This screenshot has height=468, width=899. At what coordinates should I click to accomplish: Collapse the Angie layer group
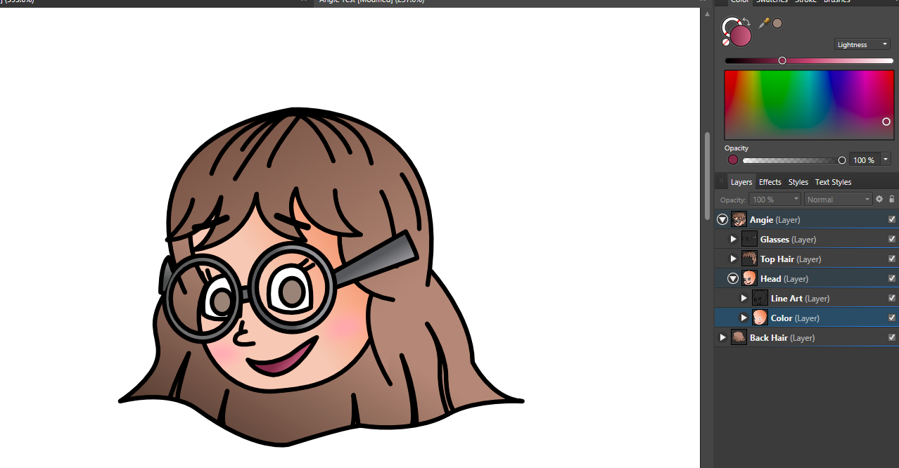[x=722, y=219]
